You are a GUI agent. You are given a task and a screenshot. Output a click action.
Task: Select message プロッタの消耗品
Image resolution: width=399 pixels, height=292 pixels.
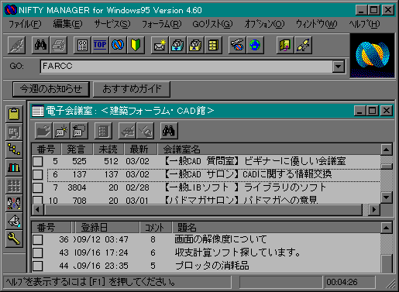click(206, 266)
